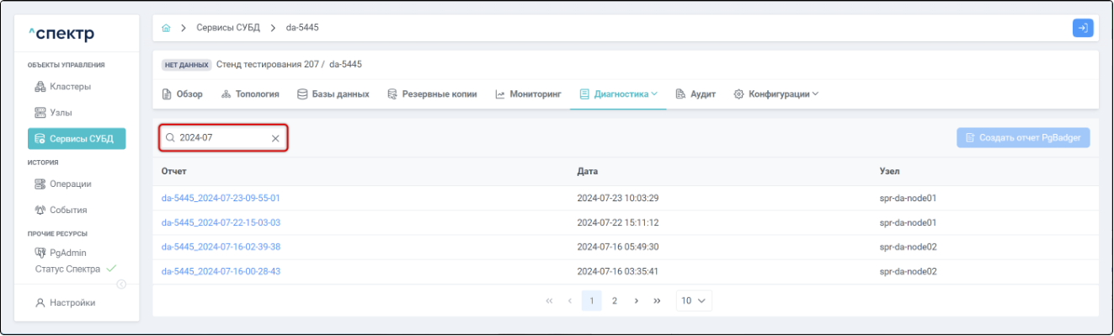1114x336 pixels.
Task: Open PgAdmin resource in sidebar
Action: pos(61,253)
